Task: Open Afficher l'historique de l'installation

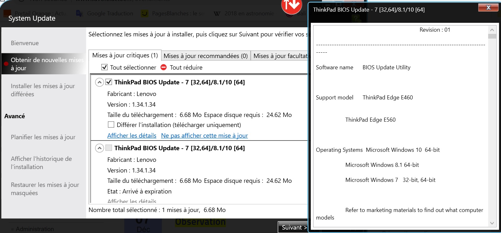Action: pyautogui.click(x=41, y=163)
